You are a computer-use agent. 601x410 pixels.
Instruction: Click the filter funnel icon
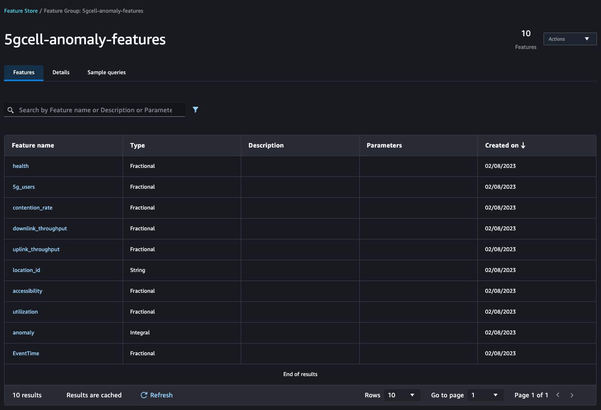(196, 110)
